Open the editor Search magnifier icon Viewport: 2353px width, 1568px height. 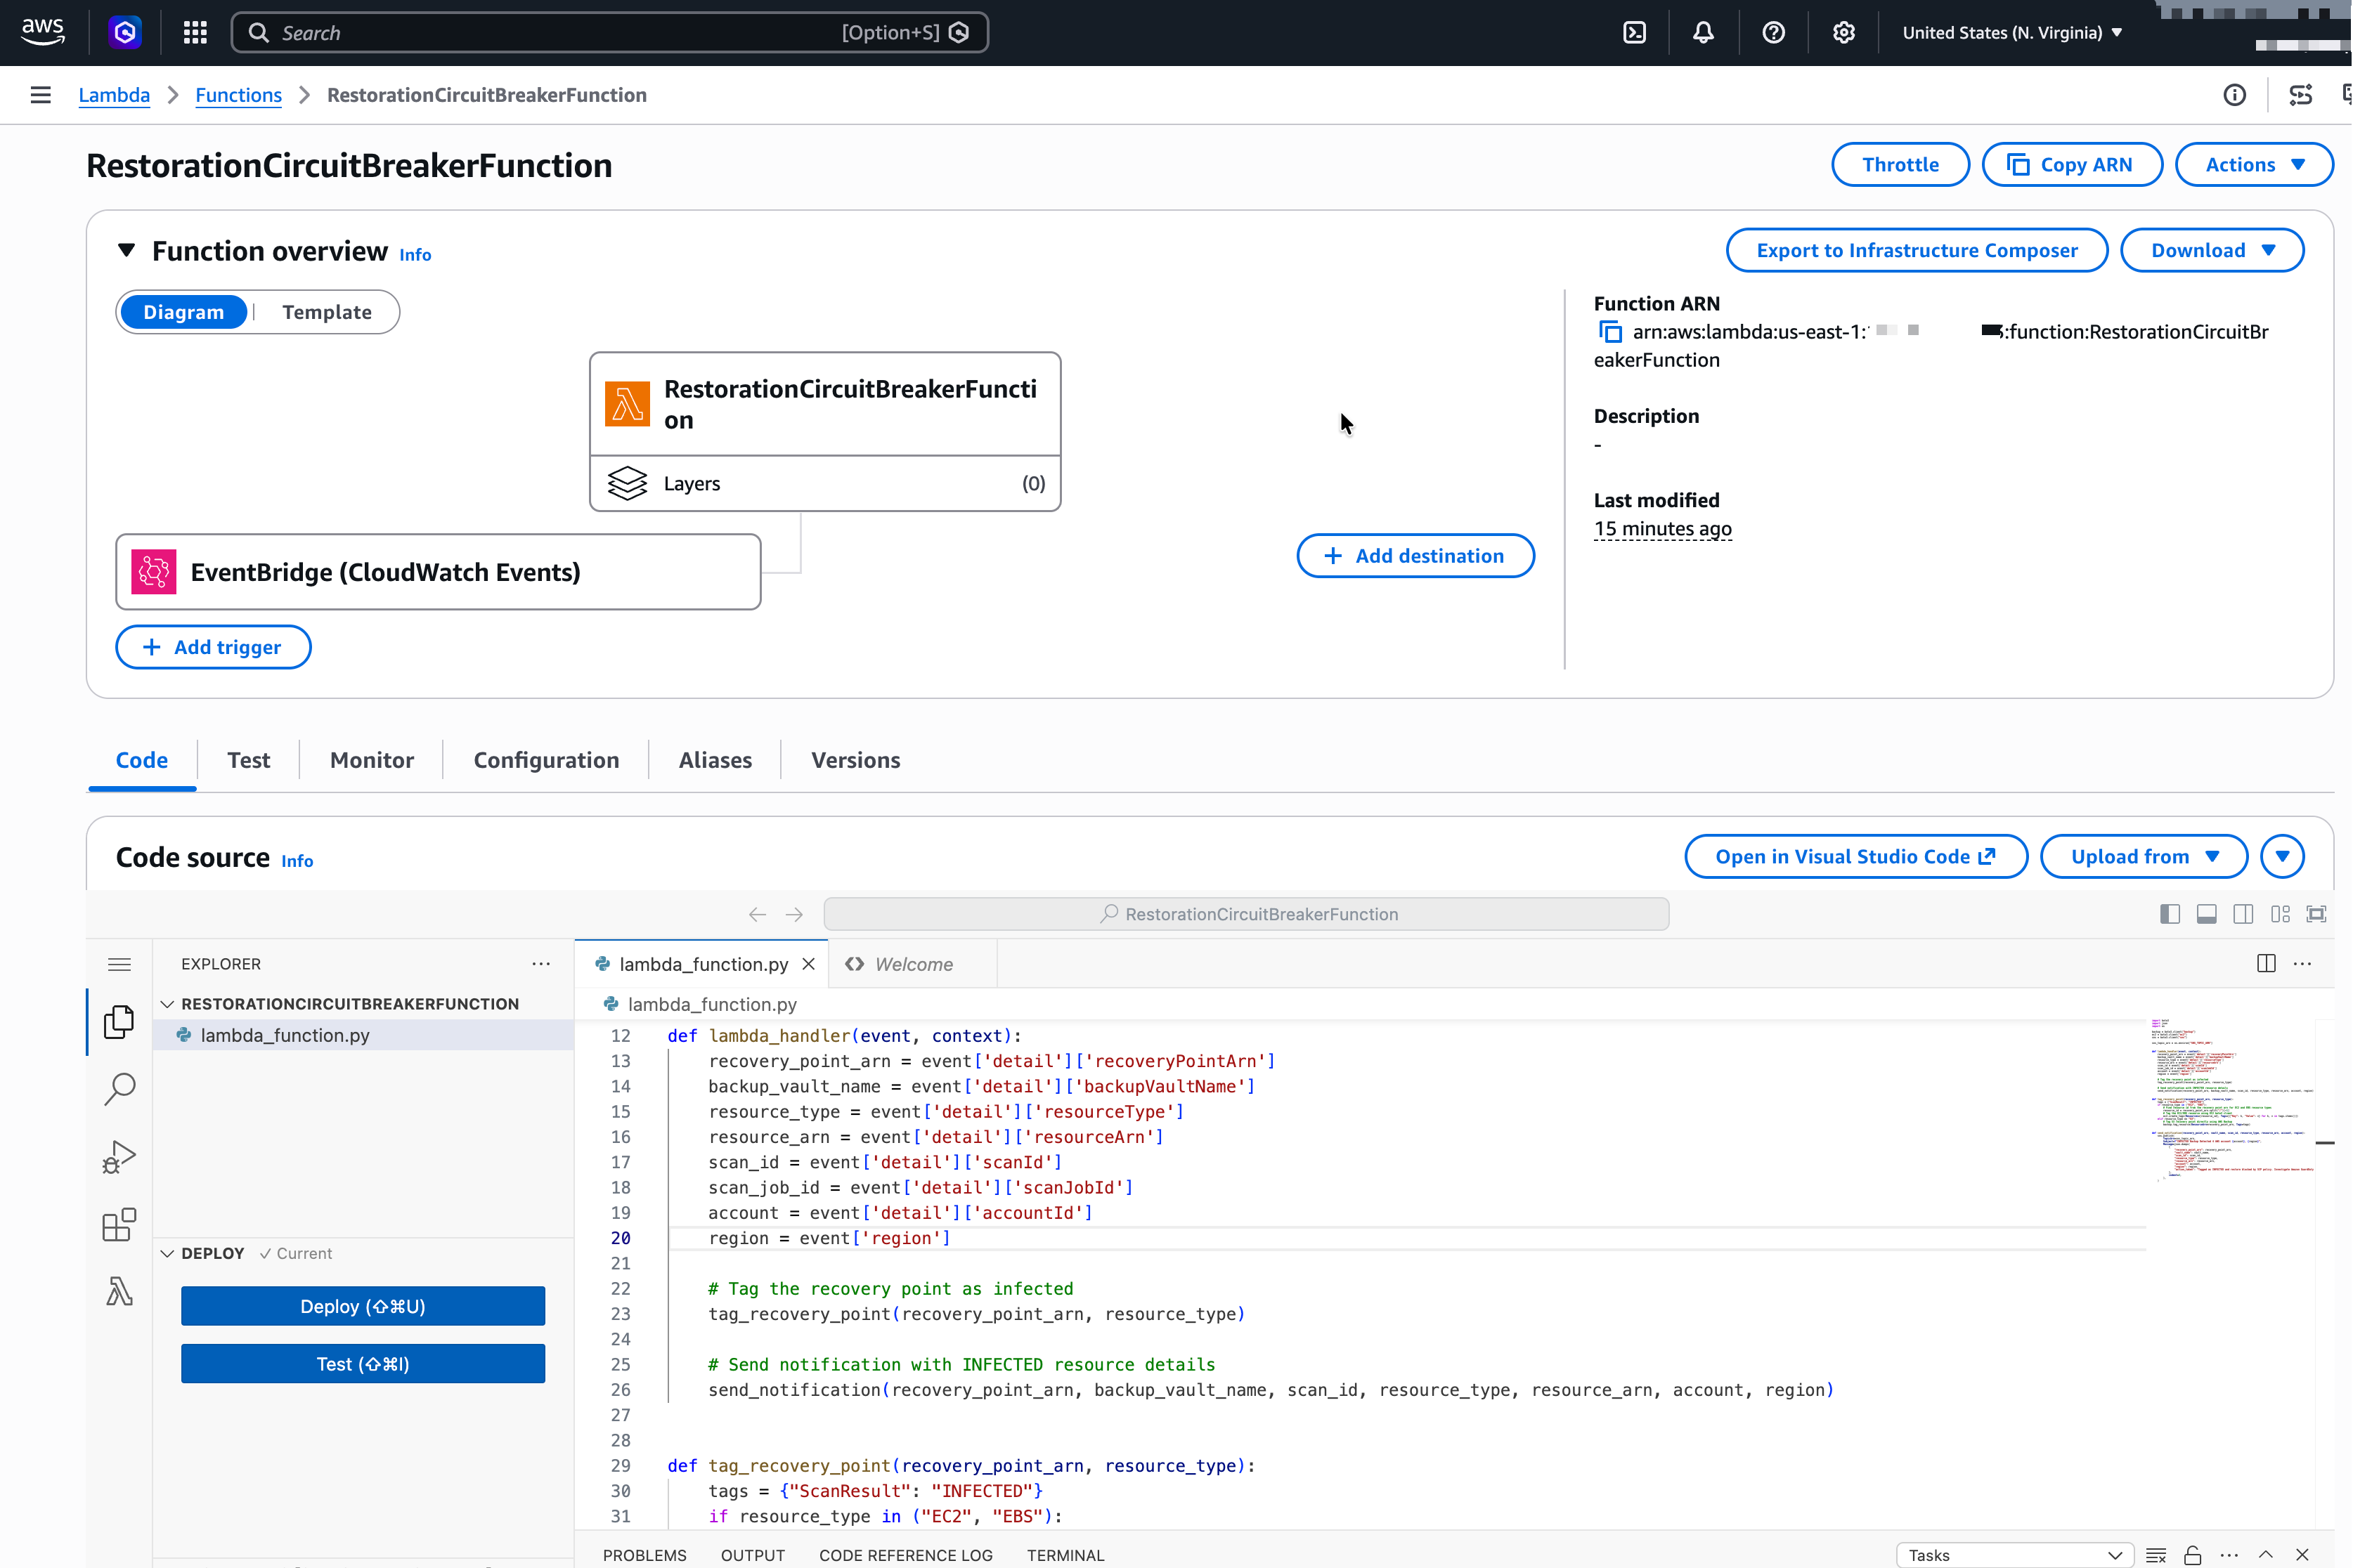pos(119,1089)
